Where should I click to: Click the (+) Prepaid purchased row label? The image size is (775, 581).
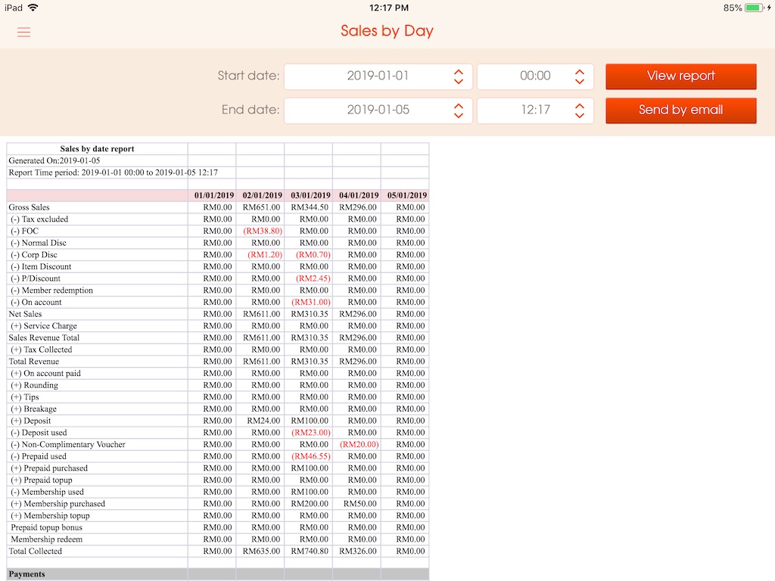coord(49,468)
